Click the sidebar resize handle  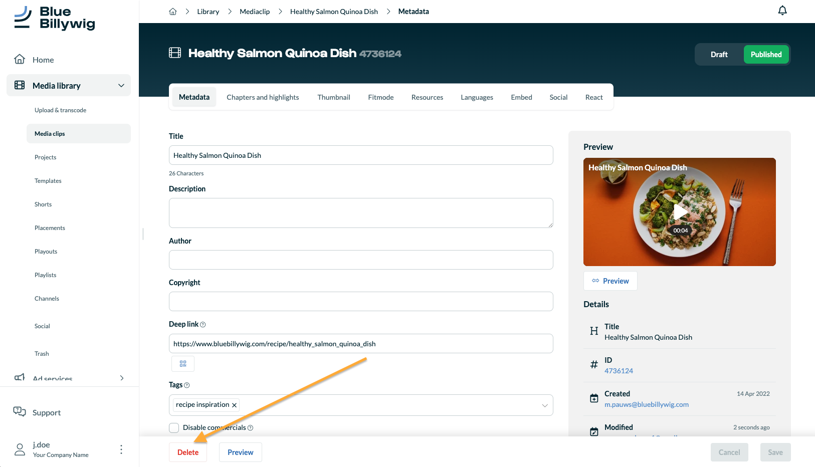(x=143, y=234)
